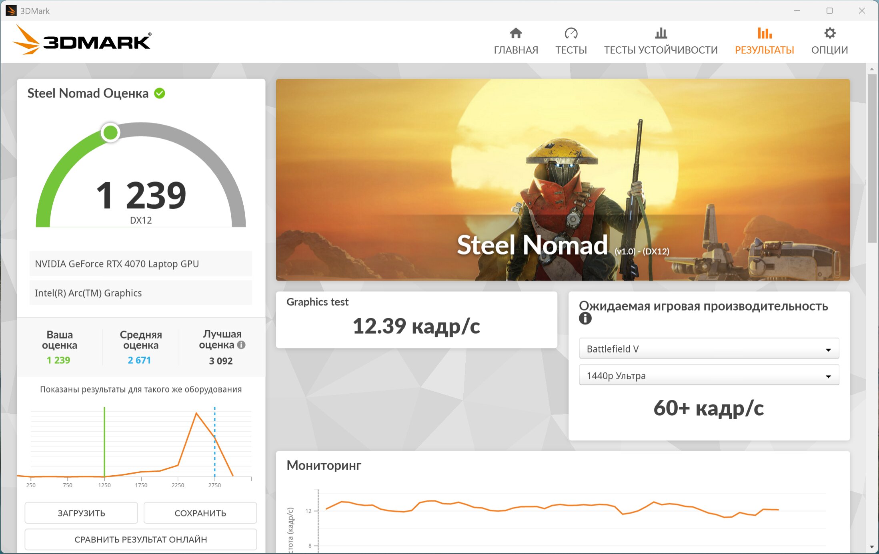Click the scrollbar down arrow
879x554 pixels.
tap(872, 547)
